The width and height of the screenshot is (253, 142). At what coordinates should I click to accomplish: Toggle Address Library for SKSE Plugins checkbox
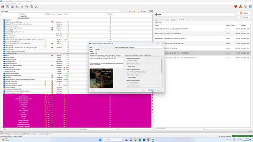4,22
